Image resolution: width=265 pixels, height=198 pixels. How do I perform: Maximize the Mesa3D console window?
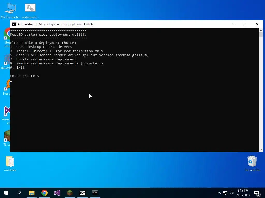click(x=245, y=24)
